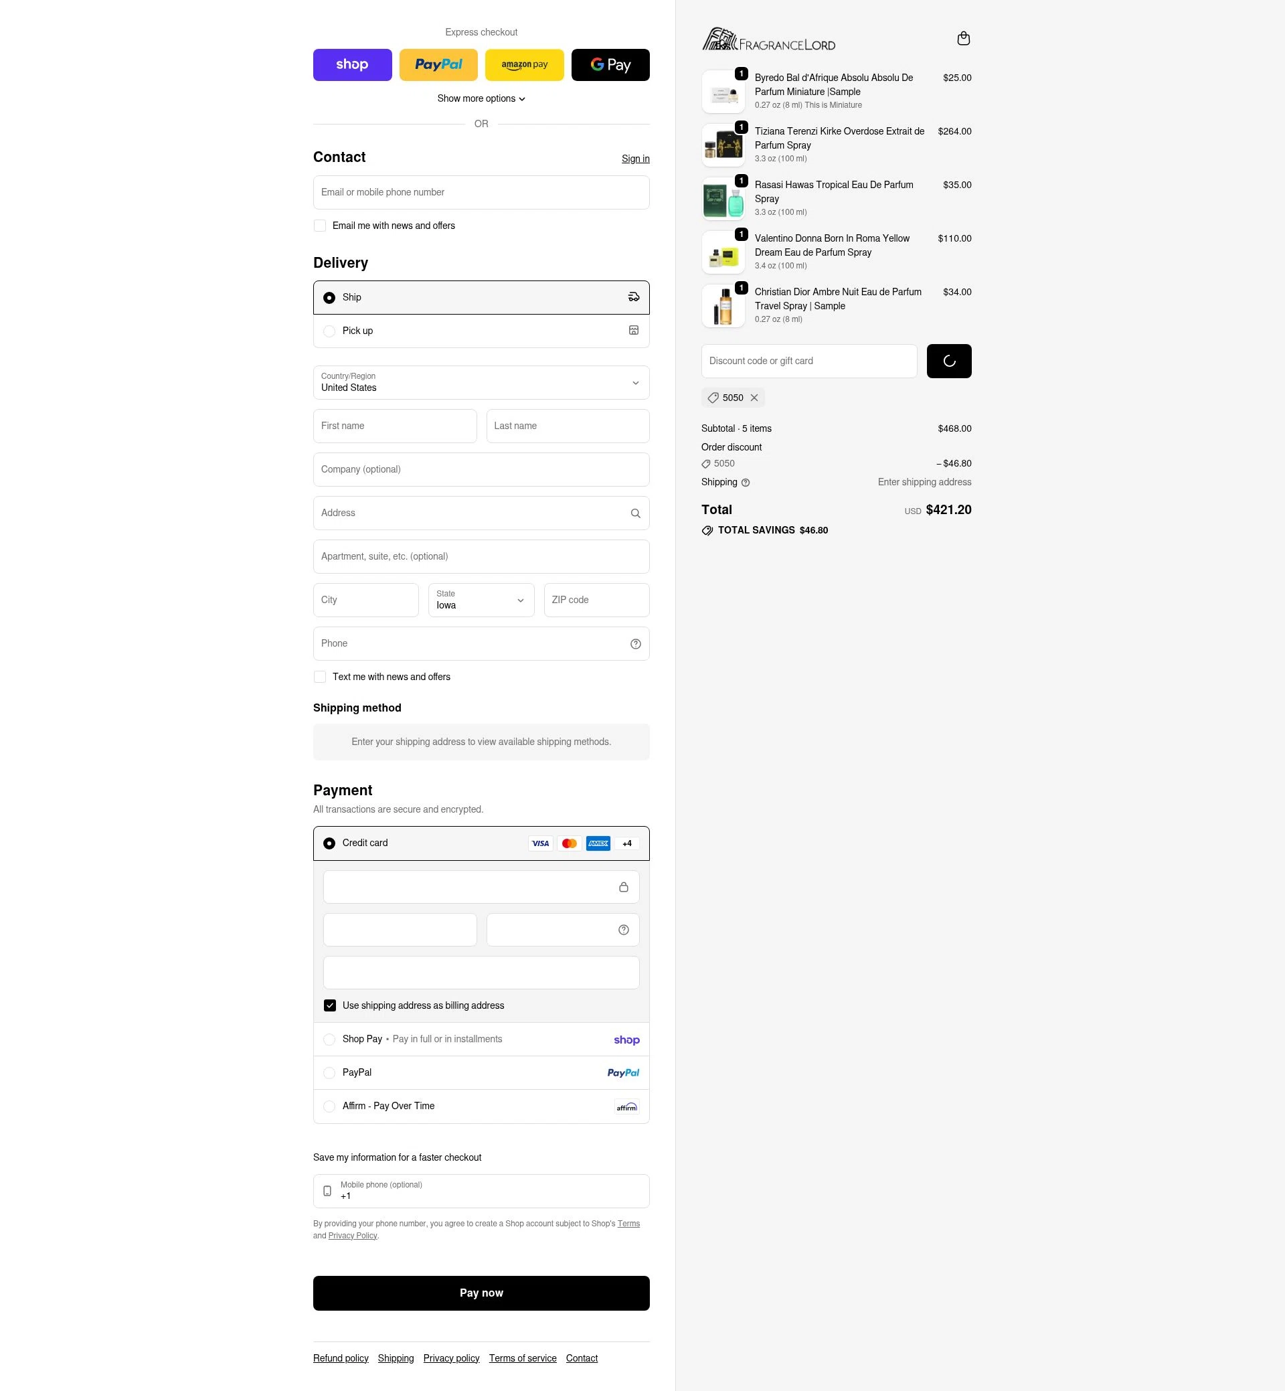Viewport: 1285px width, 1391px height.
Task: Check Email me with news and offers
Action: [x=320, y=226]
